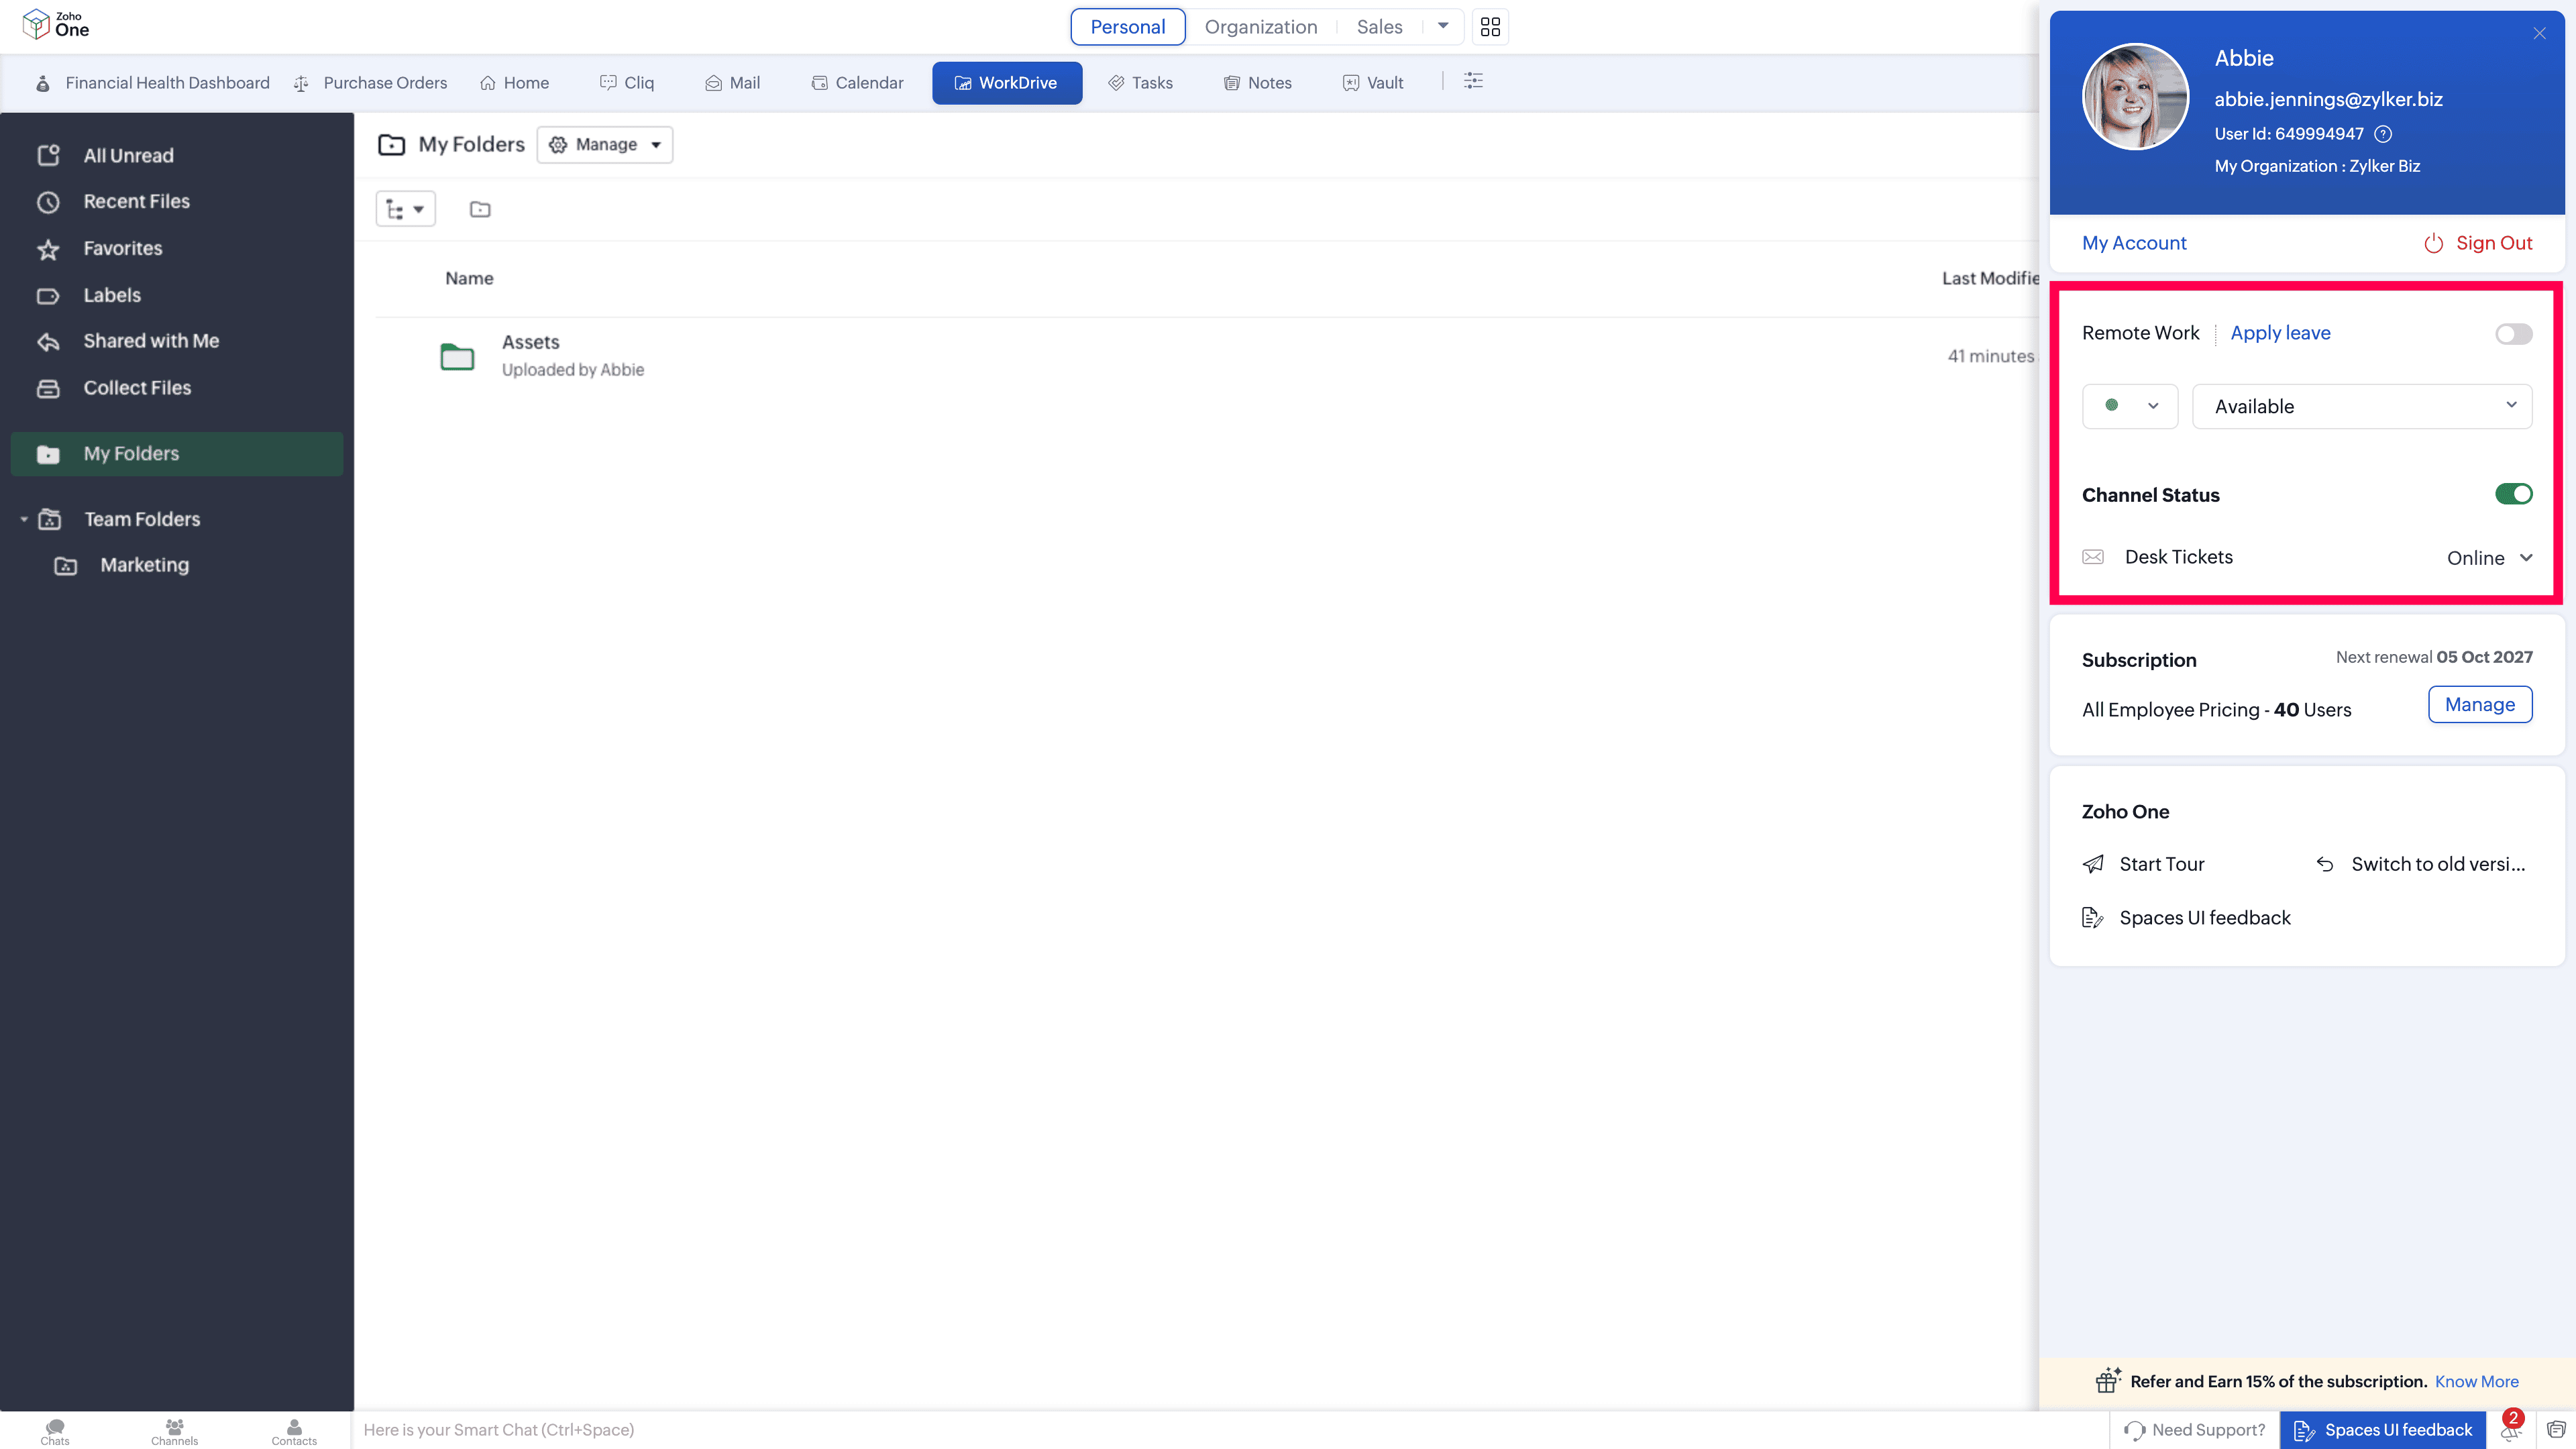Turn off the Channel Status toggle
Screen dimensions: 2576x1449
click(x=2513, y=494)
